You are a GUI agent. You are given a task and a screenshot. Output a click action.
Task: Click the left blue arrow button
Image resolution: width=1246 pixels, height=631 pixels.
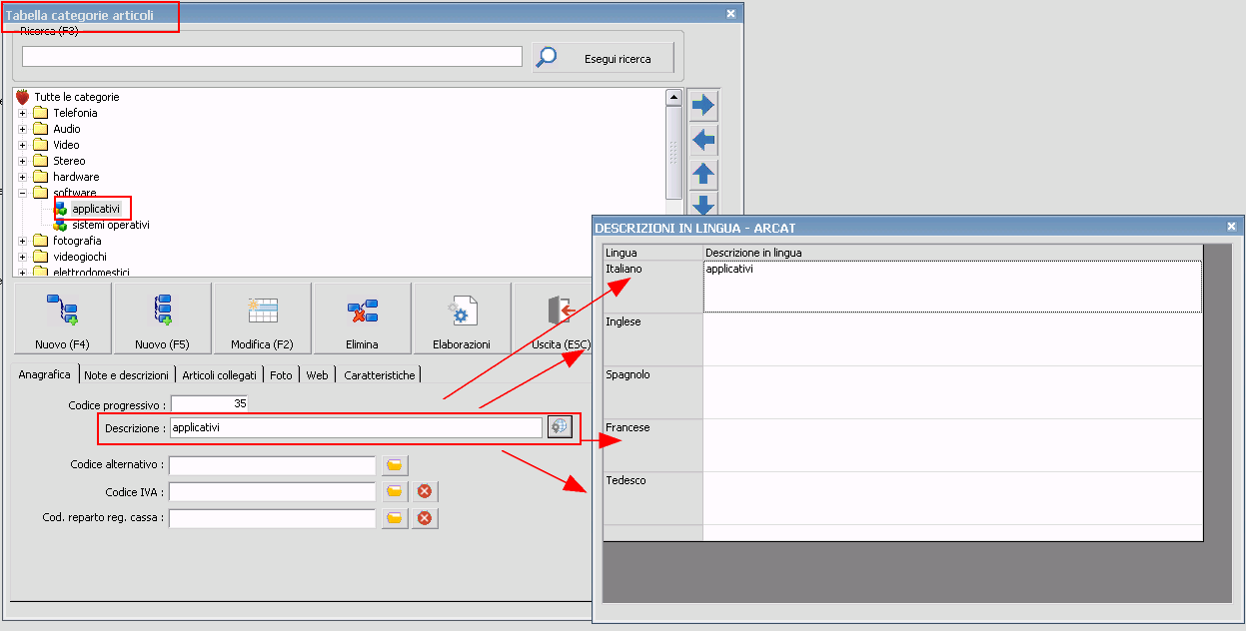(x=703, y=140)
